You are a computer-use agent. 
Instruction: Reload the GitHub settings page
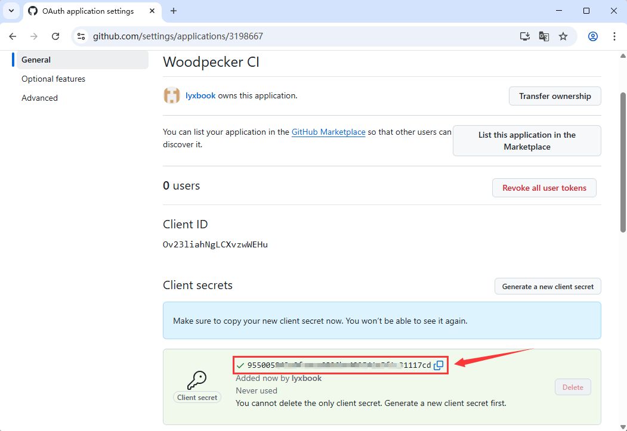(x=55, y=36)
